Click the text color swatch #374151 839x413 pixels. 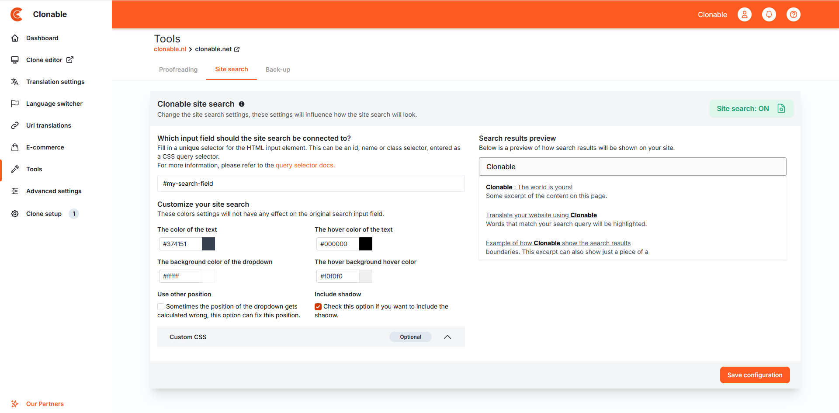[208, 244]
